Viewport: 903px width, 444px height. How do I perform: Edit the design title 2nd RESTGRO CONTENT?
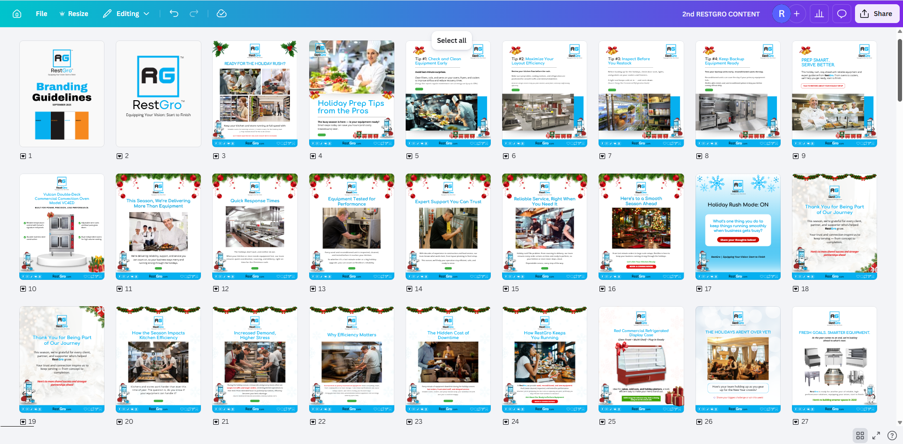pos(721,14)
